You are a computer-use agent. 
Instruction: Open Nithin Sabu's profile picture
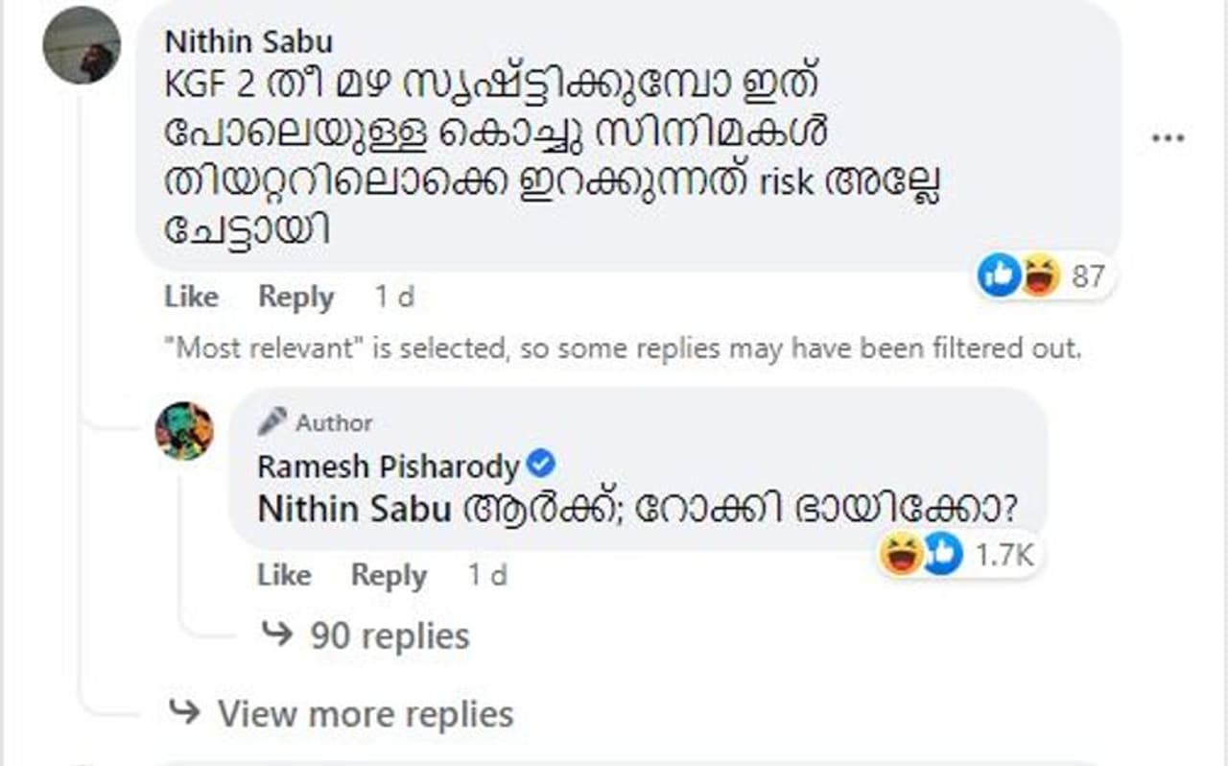point(83,45)
